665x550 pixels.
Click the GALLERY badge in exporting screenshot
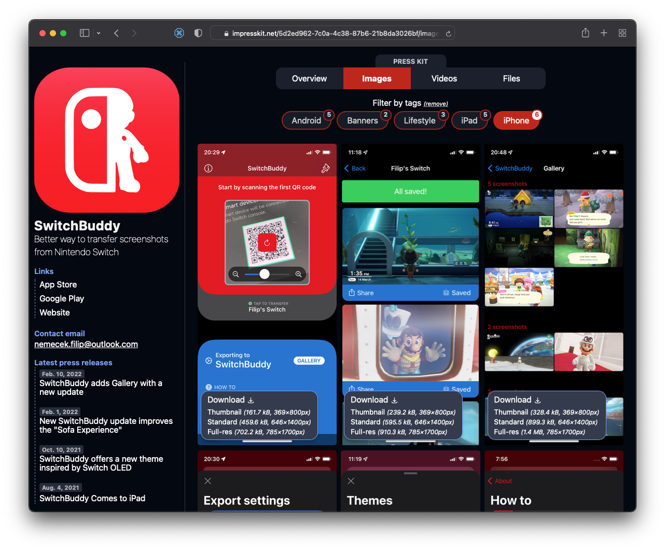[x=309, y=361]
